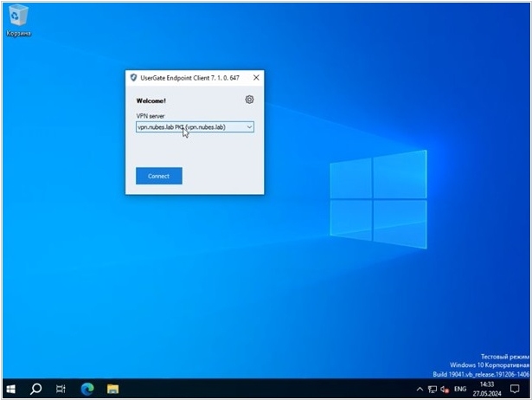Click the taskbar clock and date
The width and height of the screenshot is (532, 400).
click(x=488, y=390)
